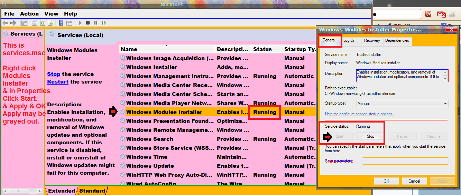Click the Refresh toolbar icon

click(x=43, y=23)
